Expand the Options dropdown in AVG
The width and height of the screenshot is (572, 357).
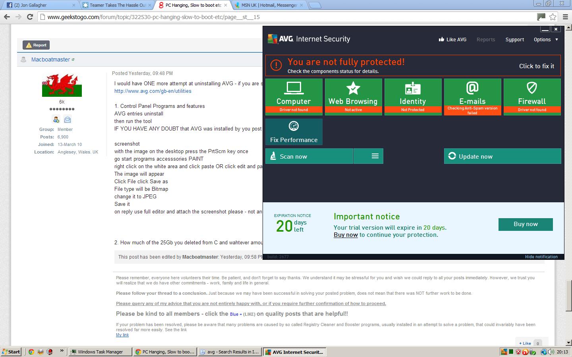pos(546,39)
